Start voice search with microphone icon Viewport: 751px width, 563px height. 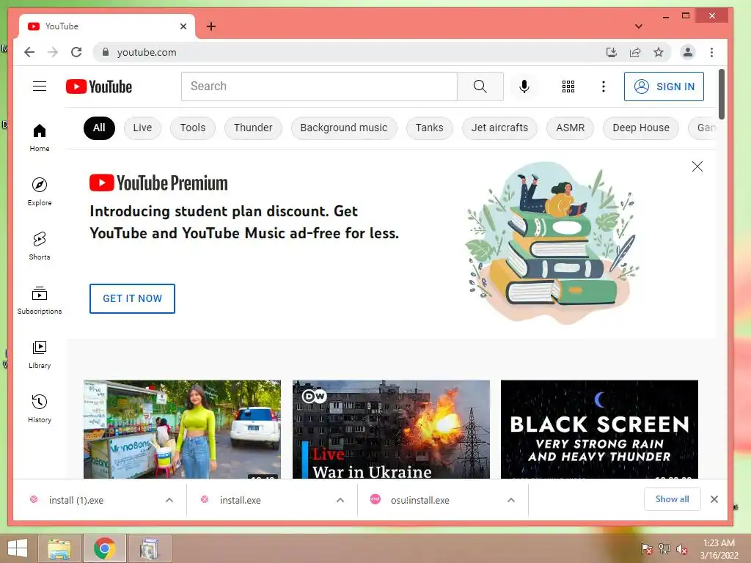tap(524, 87)
